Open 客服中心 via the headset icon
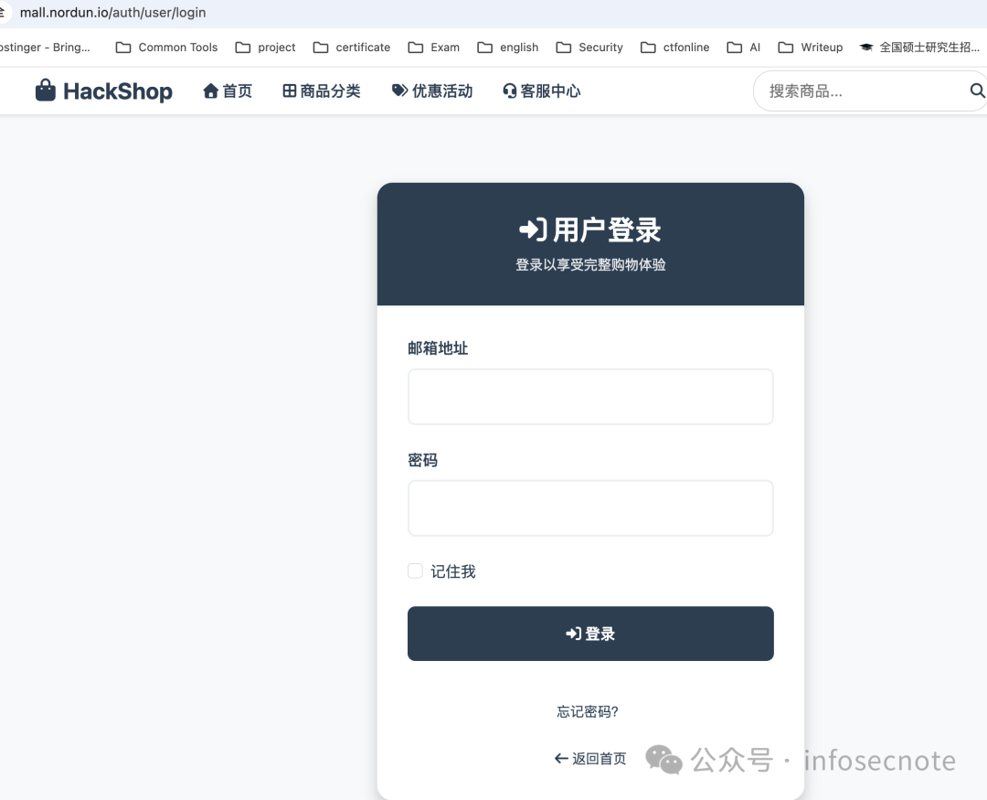The width and height of the screenshot is (987, 800). pos(508,91)
